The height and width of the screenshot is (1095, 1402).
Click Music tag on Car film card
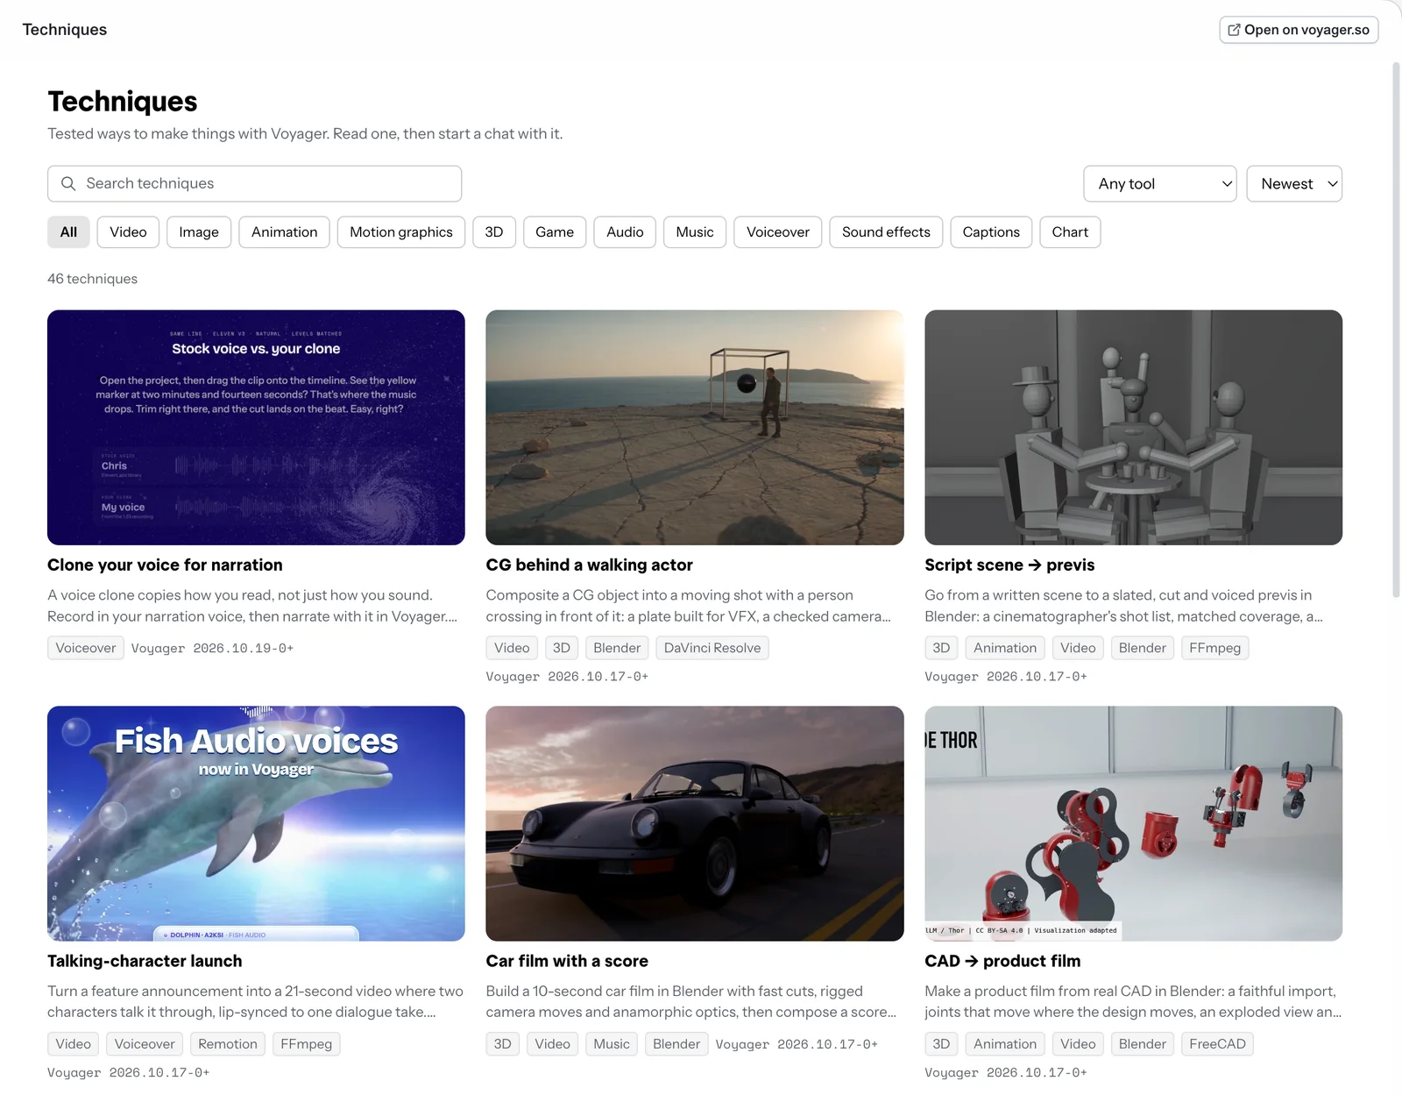612,1044
